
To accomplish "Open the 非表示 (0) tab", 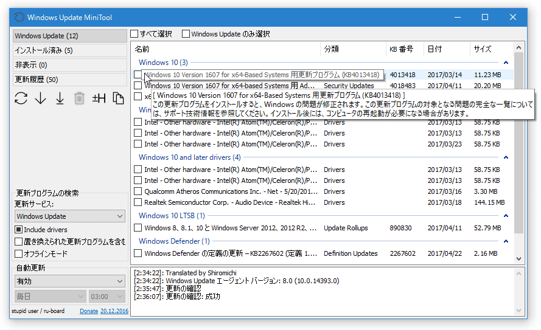I will point(70,65).
